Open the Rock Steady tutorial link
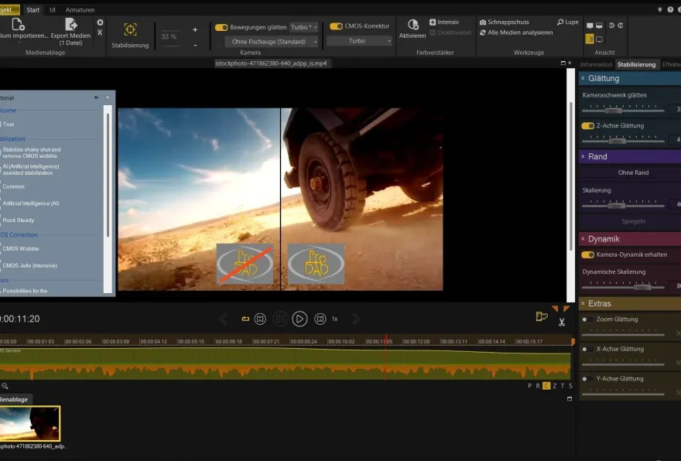Screen dimensions: 681x461 (19, 220)
